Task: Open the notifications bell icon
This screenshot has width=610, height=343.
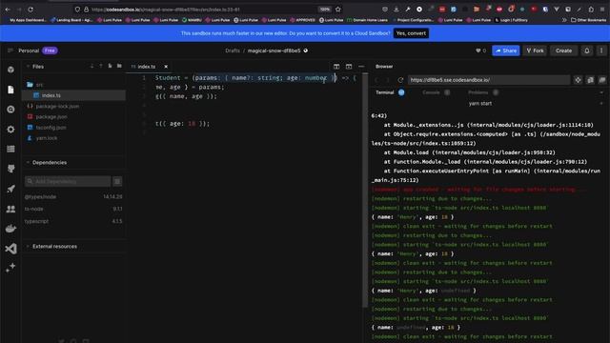Action: click(x=587, y=50)
